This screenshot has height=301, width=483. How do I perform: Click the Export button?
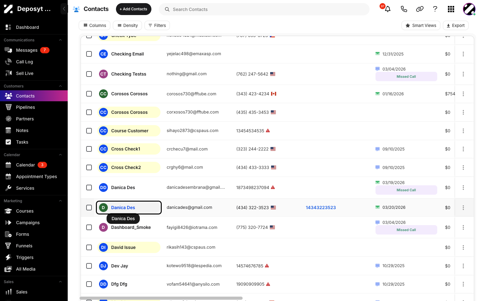click(x=456, y=25)
